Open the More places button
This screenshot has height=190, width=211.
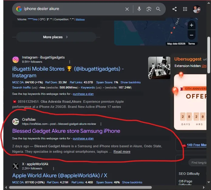pyautogui.click(x=56, y=37)
